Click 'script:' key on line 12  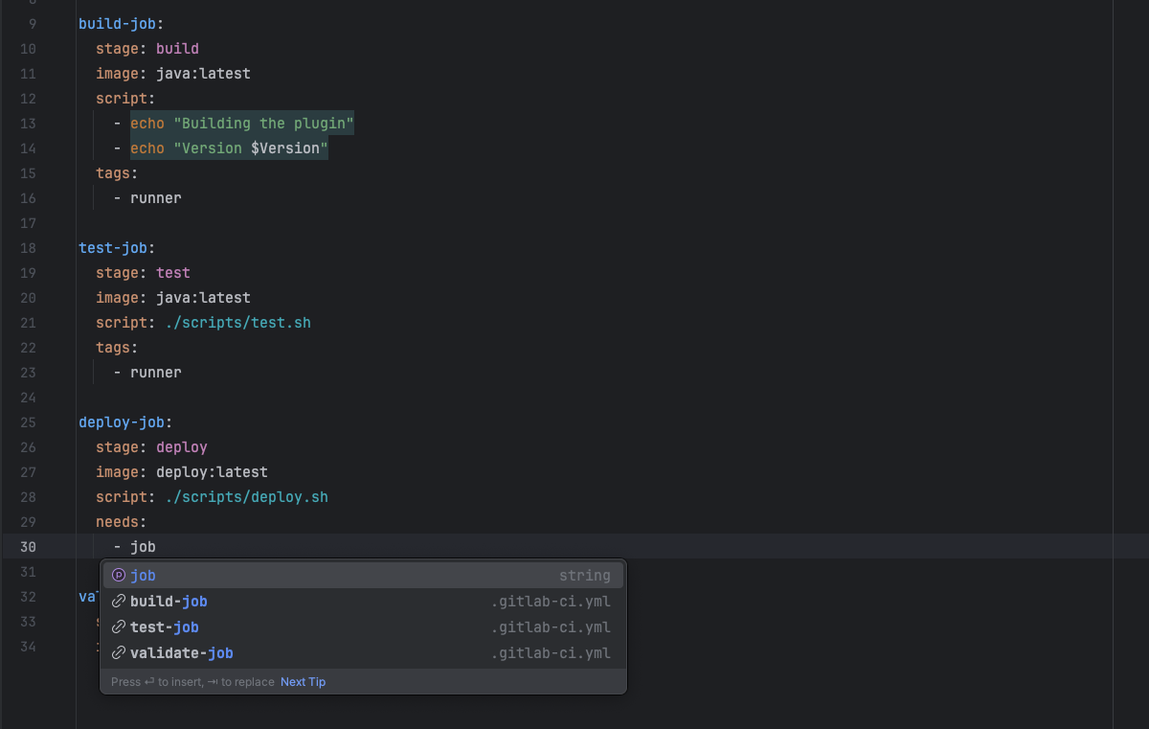click(x=124, y=99)
